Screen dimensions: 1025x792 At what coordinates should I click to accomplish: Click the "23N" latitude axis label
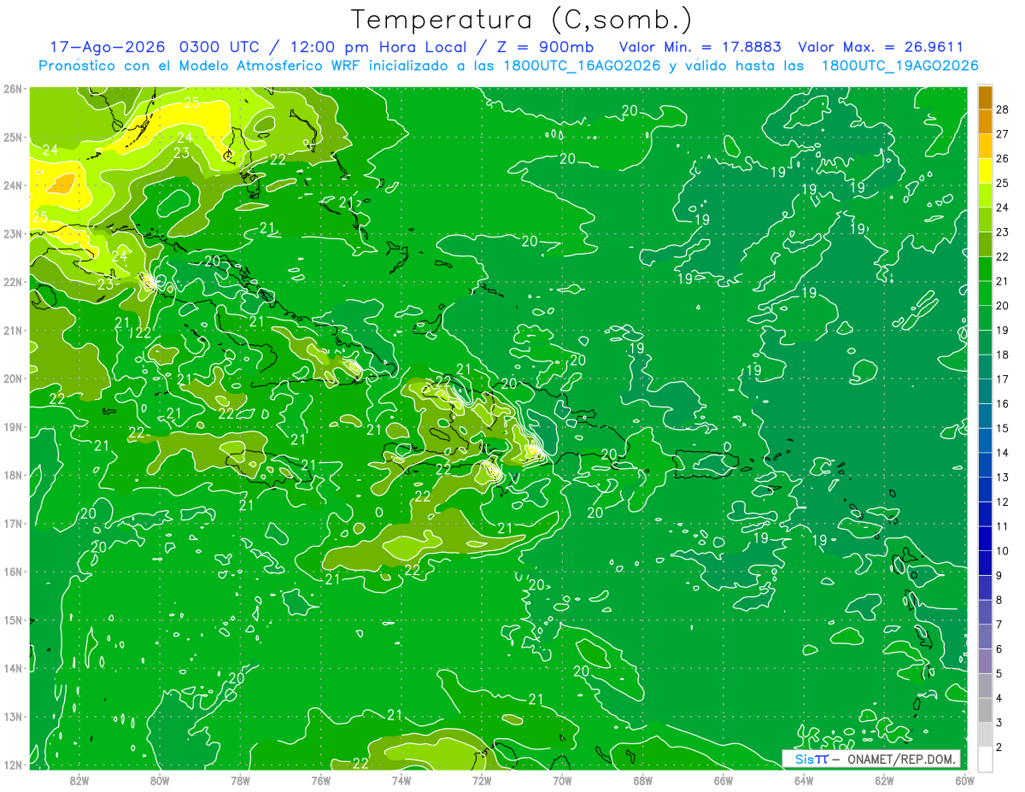[x=13, y=233]
